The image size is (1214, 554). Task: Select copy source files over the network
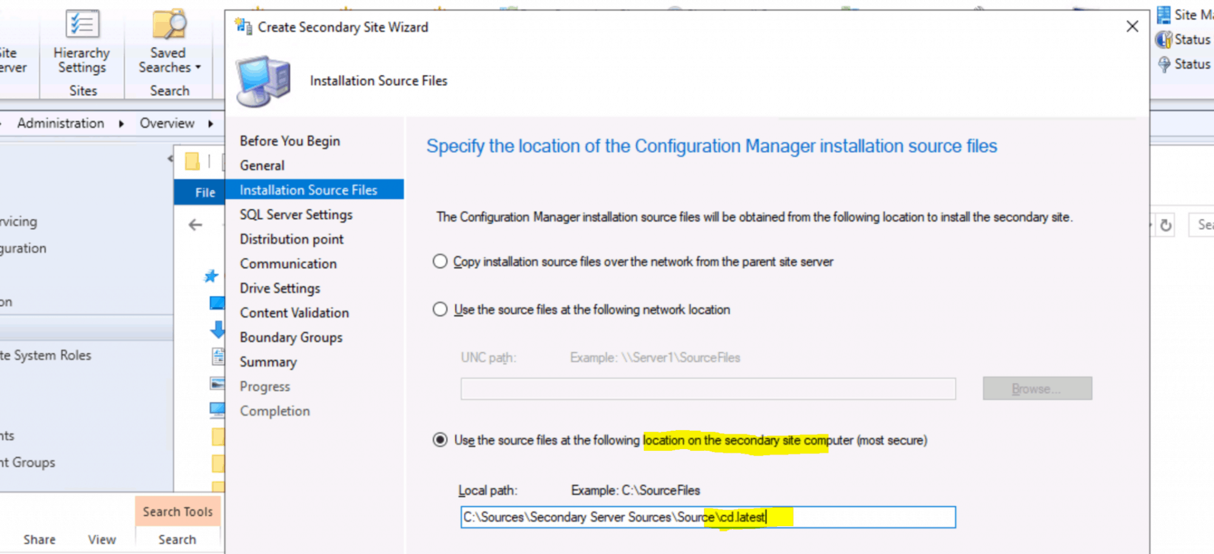point(440,261)
